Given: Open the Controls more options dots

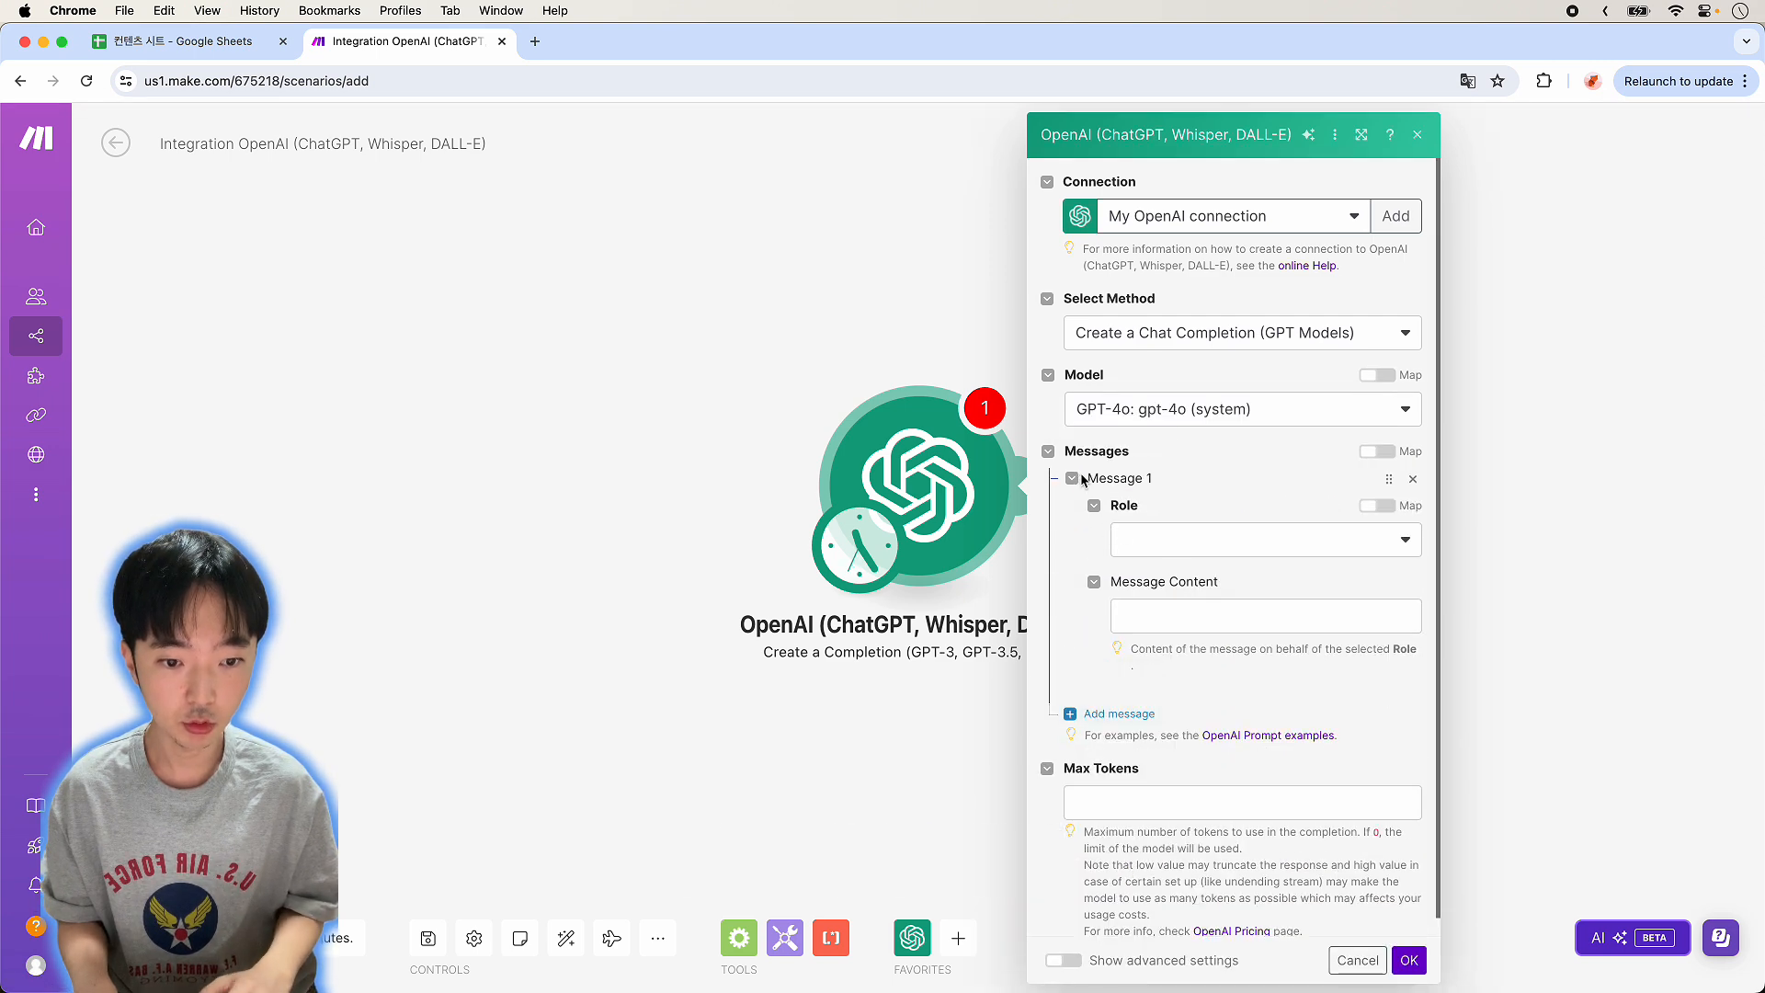Looking at the screenshot, I should [x=657, y=938].
